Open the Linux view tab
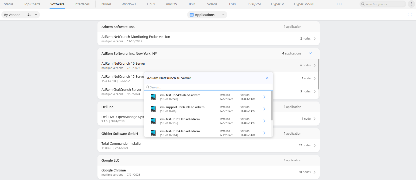 [151, 4]
